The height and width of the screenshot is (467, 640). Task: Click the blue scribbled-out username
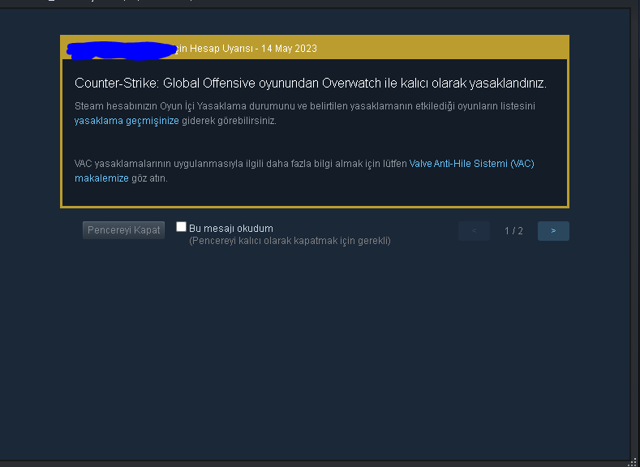[x=121, y=50]
